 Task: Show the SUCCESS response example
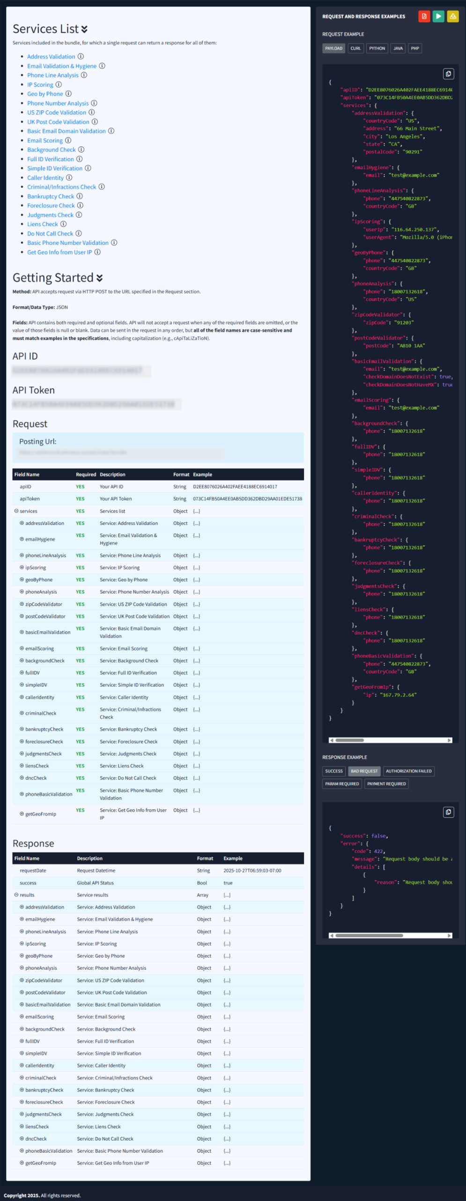point(333,771)
